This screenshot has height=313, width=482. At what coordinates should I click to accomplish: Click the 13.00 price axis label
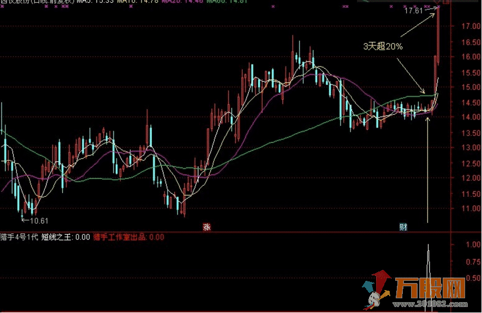pyautogui.click(x=471, y=147)
